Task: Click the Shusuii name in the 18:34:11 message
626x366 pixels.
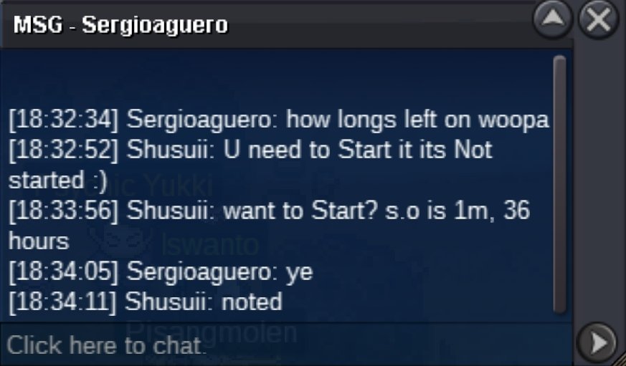Action: coord(170,302)
